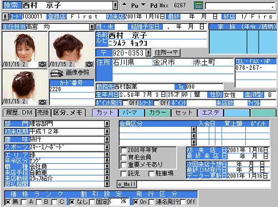Click the e_Mail button
Screen dimensions: 278x207
coord(127,184)
